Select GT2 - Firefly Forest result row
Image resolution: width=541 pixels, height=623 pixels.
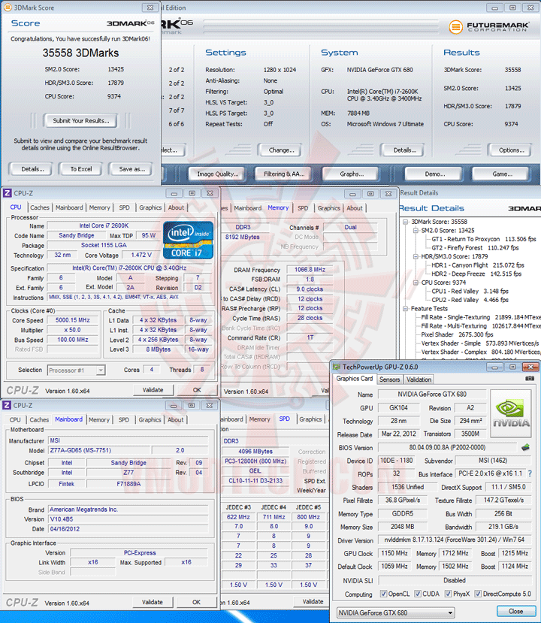pos(475,248)
